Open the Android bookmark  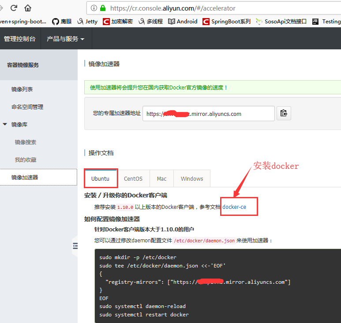(x=183, y=22)
